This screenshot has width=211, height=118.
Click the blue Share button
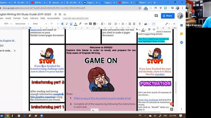168,16
